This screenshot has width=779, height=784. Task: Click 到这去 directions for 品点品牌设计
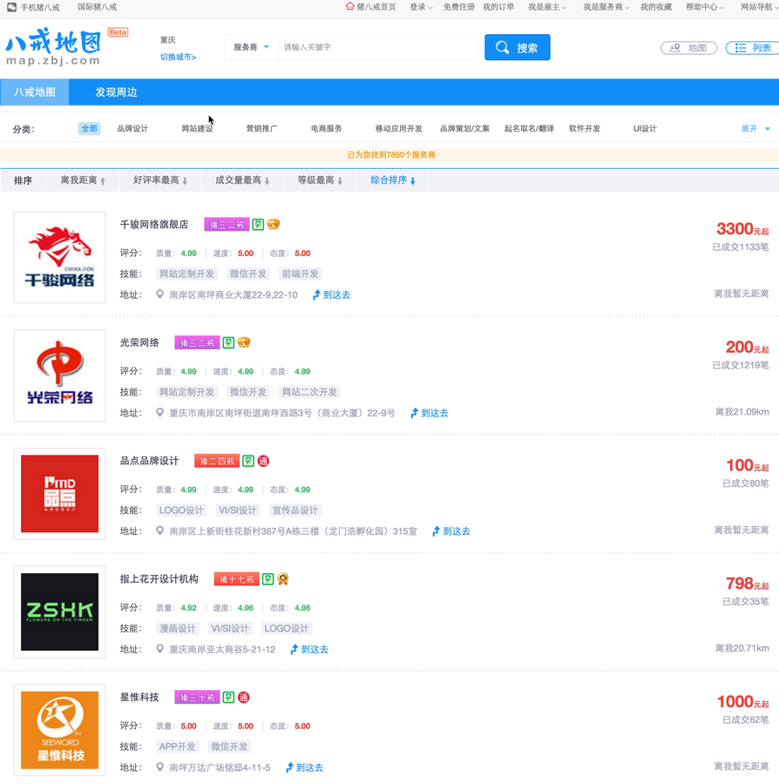[x=451, y=531]
